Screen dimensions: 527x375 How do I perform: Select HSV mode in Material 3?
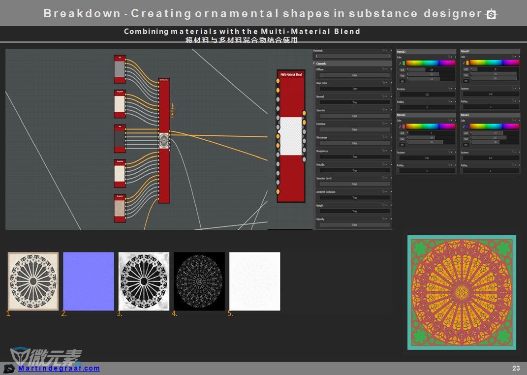(x=466, y=81)
